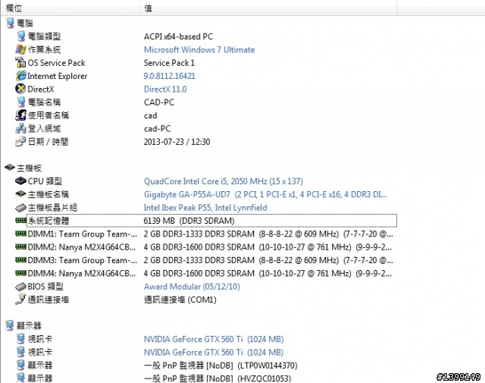Screen dimensions: 485x383
Task: Open the Intel Ibex Peak P55 chipset link
Action: click(x=205, y=208)
